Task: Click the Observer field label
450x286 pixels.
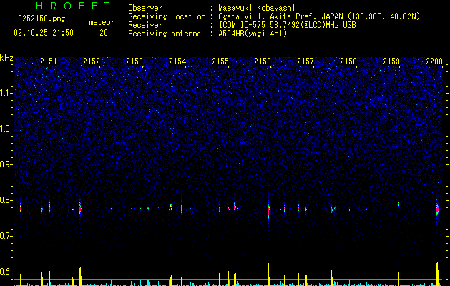Action: pos(145,8)
